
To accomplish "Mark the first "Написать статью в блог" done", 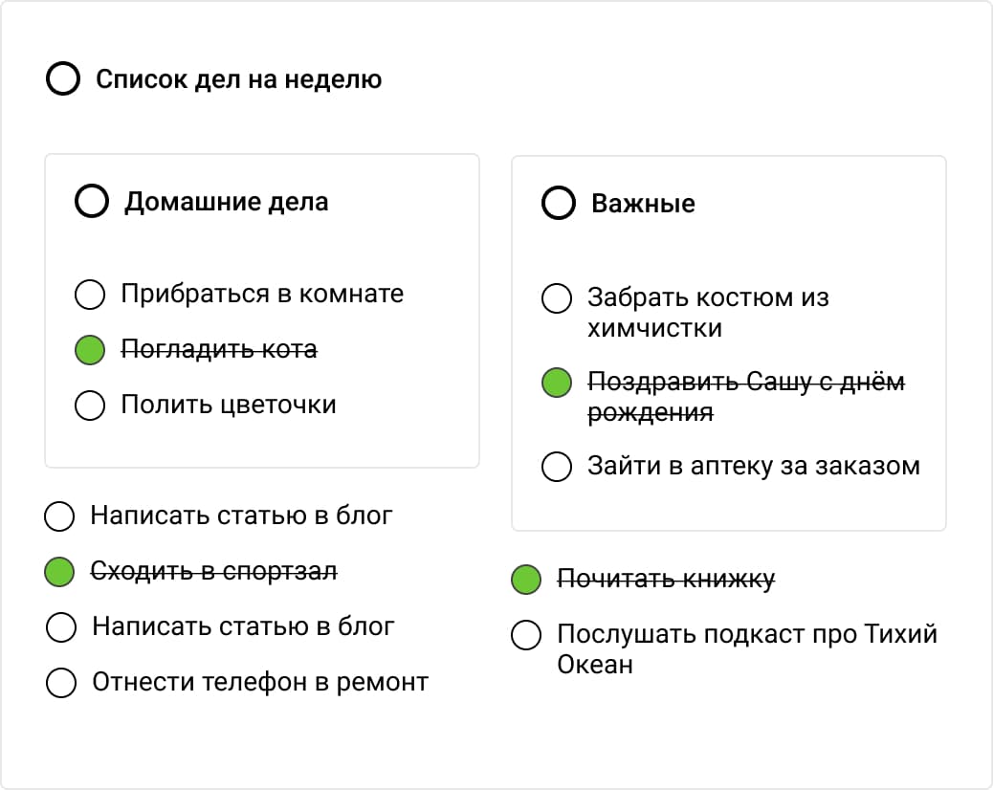I will [x=59, y=516].
